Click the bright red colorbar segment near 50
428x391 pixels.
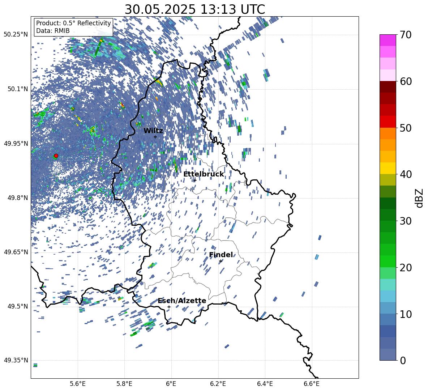(388, 122)
